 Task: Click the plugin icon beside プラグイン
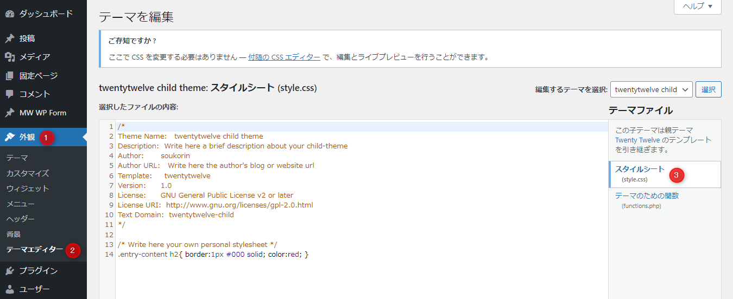[9, 270]
